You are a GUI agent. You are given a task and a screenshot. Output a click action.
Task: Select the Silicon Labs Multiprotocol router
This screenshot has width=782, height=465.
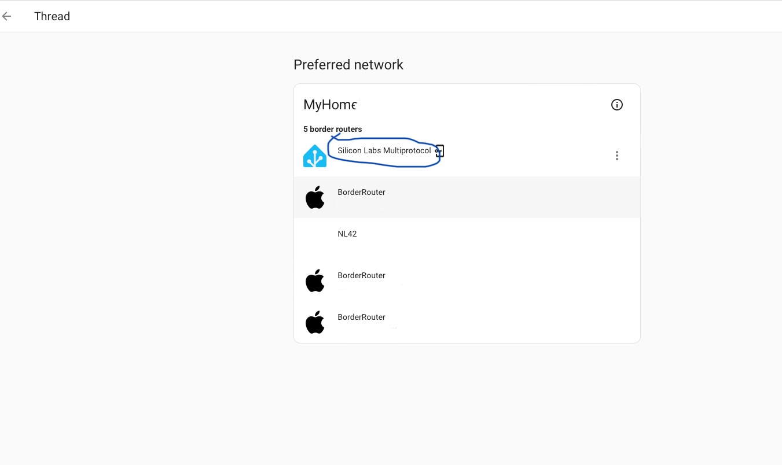[384, 150]
